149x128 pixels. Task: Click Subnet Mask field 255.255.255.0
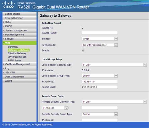coord(100,87)
